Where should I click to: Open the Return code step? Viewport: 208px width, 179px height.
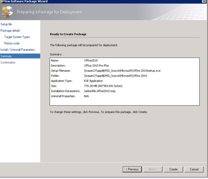click(x=12, y=44)
